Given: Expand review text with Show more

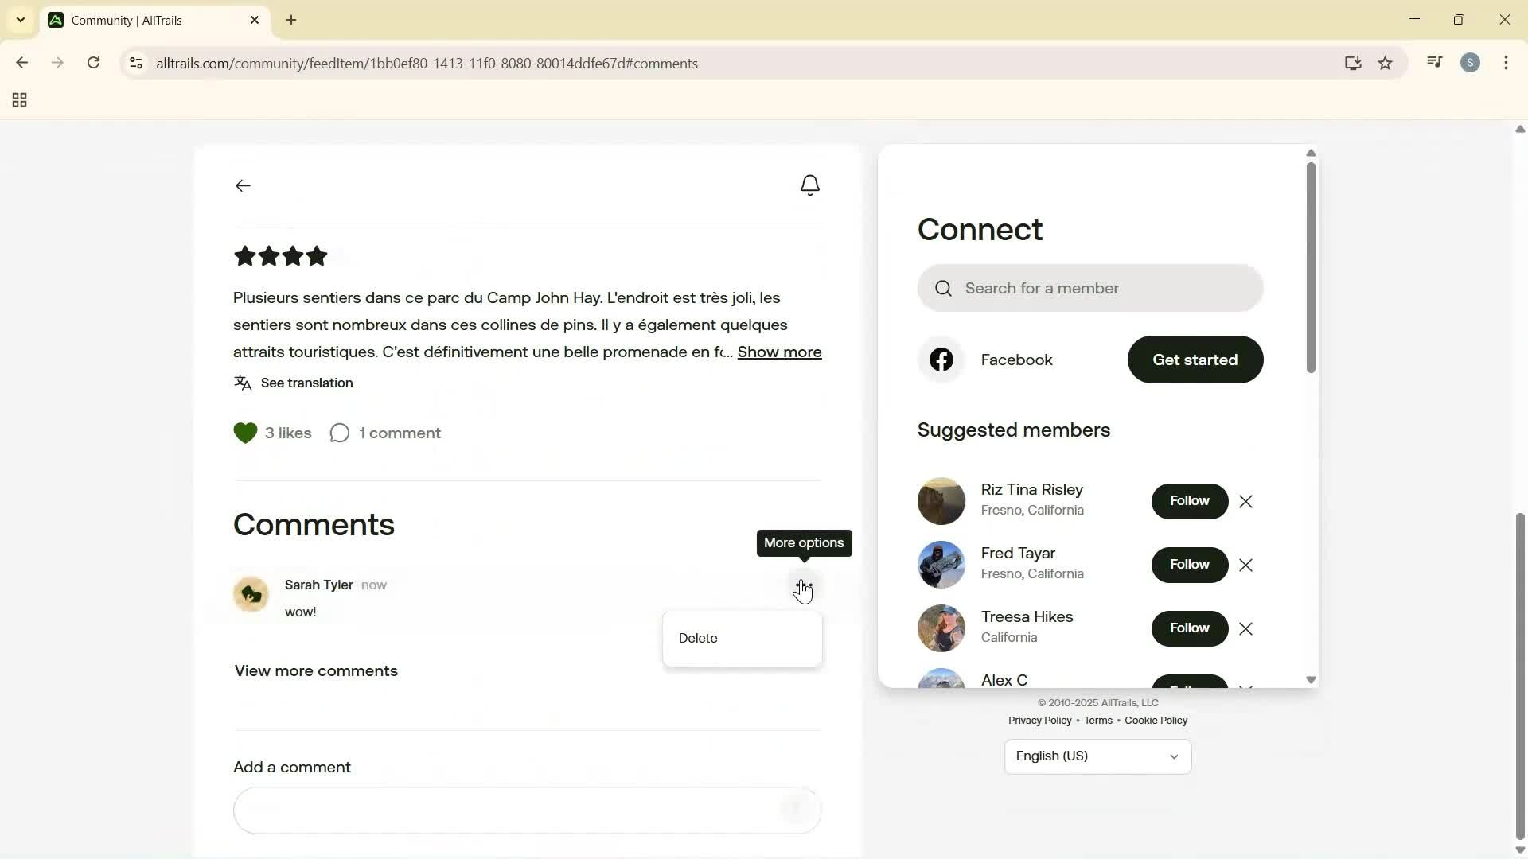Looking at the screenshot, I should [x=779, y=352].
